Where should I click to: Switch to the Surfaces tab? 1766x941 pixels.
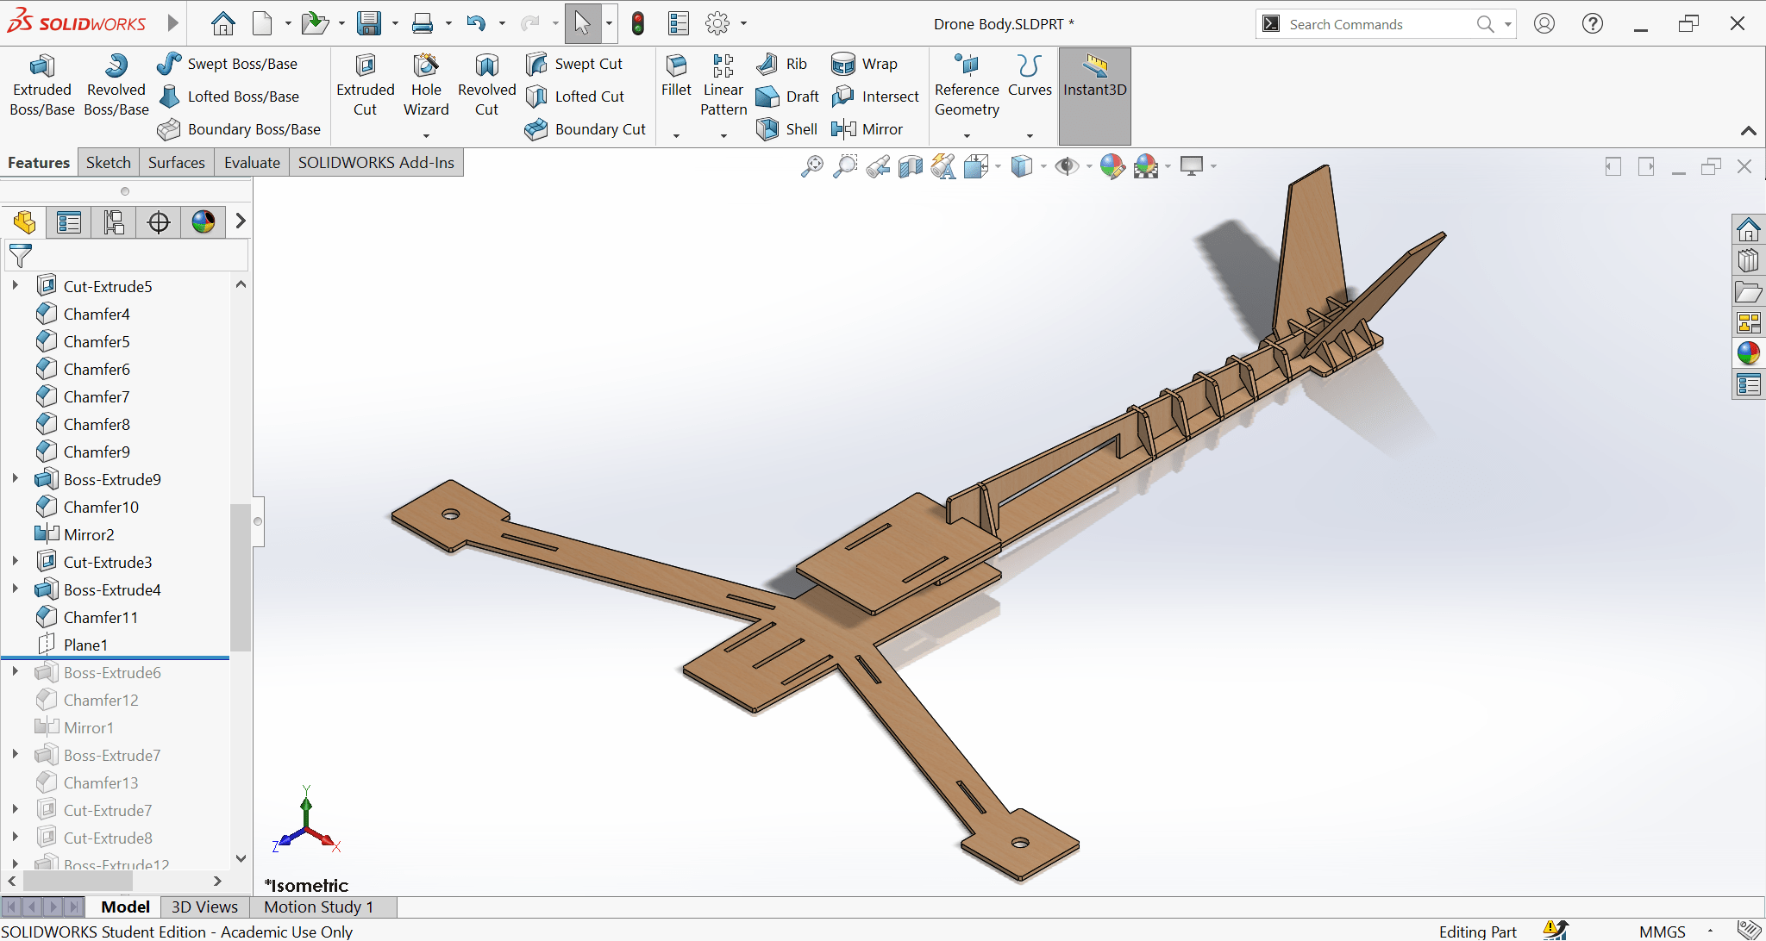pos(177,163)
